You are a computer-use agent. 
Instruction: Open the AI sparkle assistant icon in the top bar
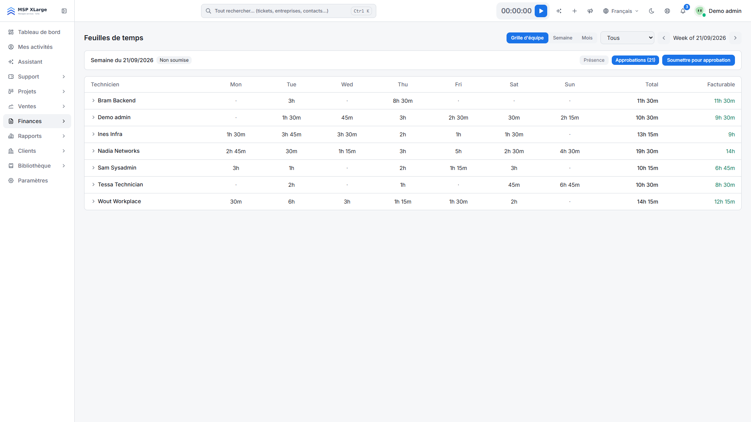559,11
